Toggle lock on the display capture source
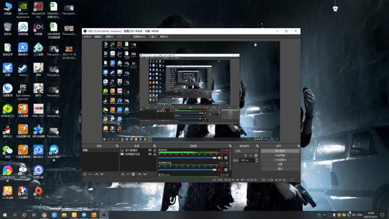Viewport: 389px width, 219px height. pyautogui.click(x=155, y=150)
